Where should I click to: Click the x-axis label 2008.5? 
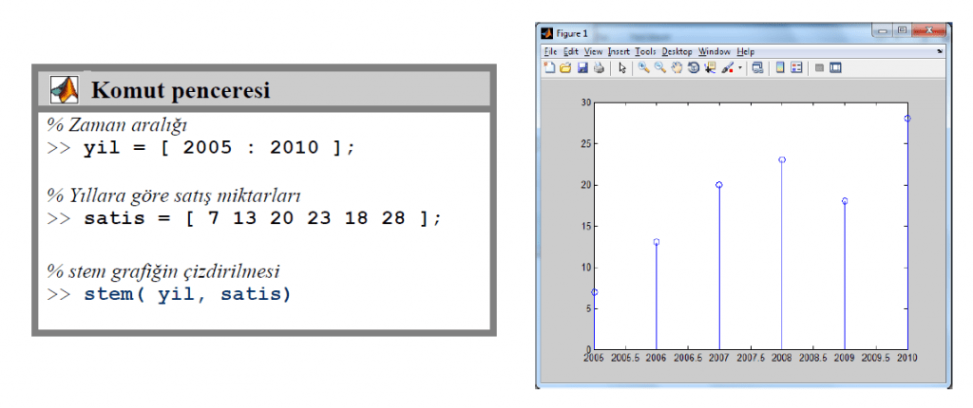point(813,358)
